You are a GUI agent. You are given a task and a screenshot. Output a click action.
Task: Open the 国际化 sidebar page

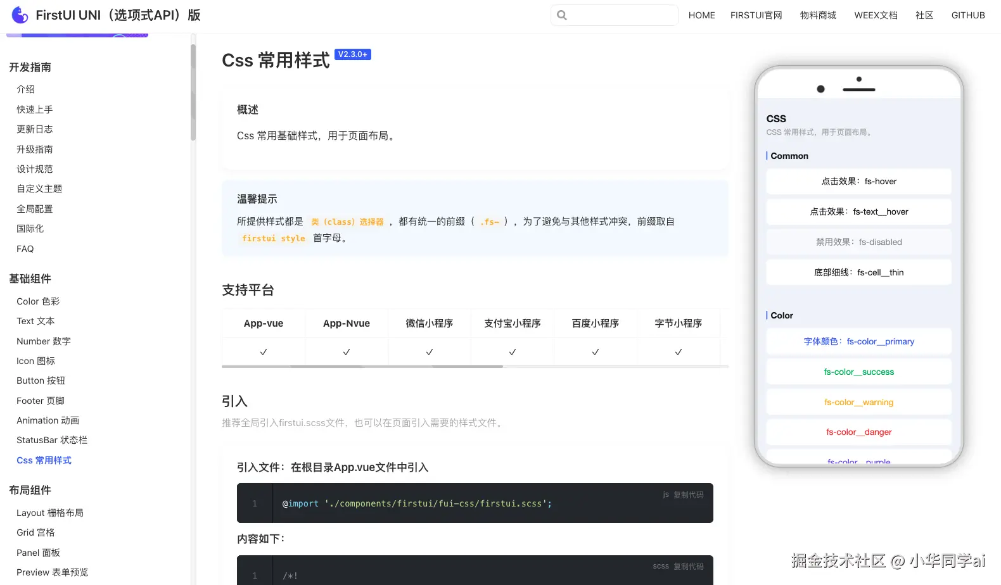point(30,229)
